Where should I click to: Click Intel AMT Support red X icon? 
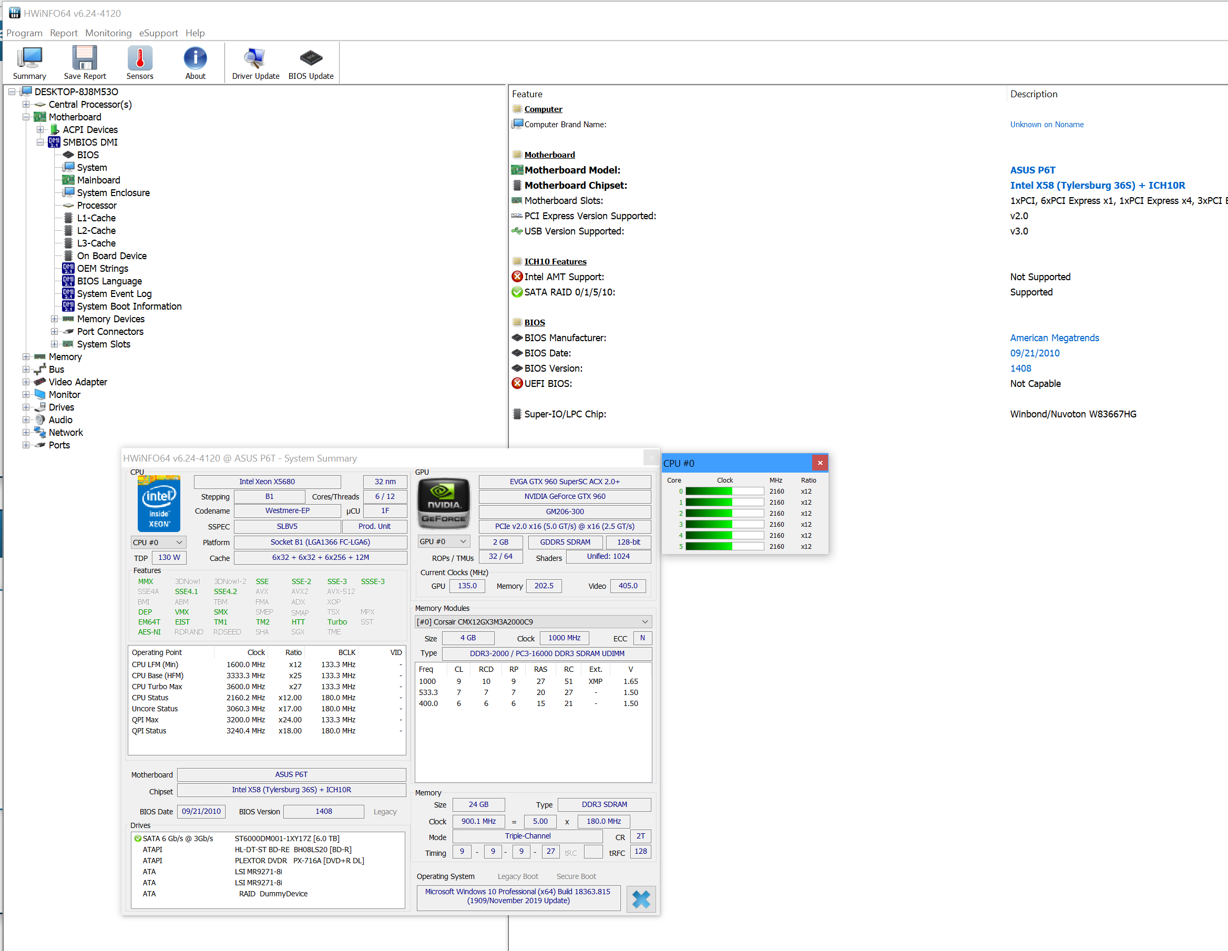517,277
